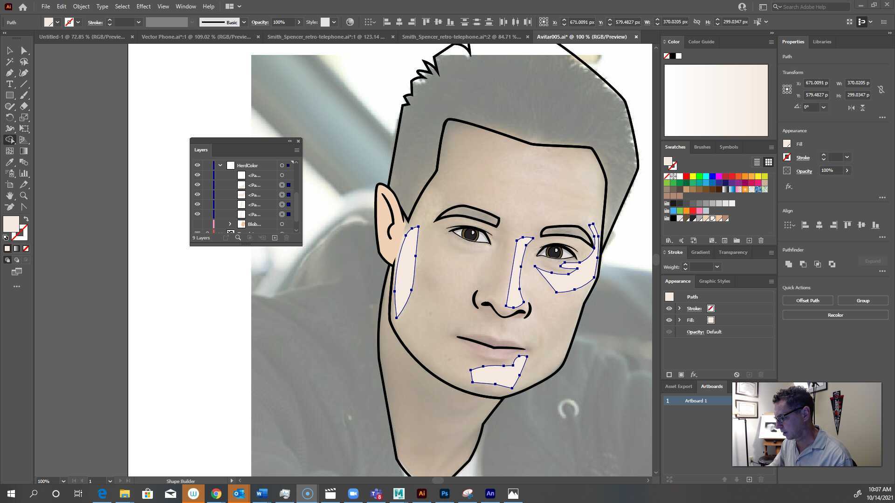Open the Select menu
Screen dimensions: 895x503
point(122,6)
